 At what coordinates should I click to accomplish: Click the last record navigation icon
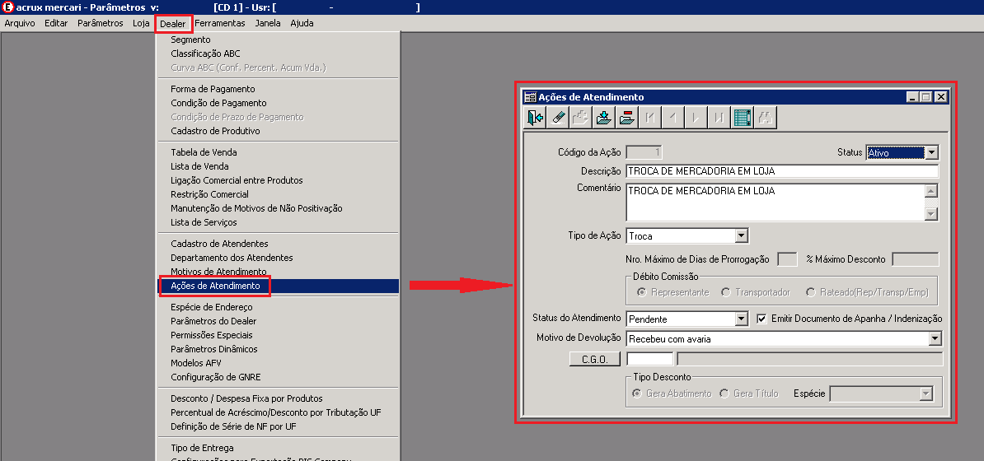point(718,117)
